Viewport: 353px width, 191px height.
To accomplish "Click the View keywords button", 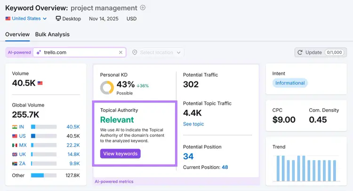I will (120, 154).
